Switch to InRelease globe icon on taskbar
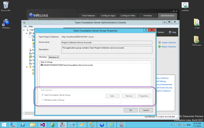Screen dimensions: 204x128 (102, 125)
